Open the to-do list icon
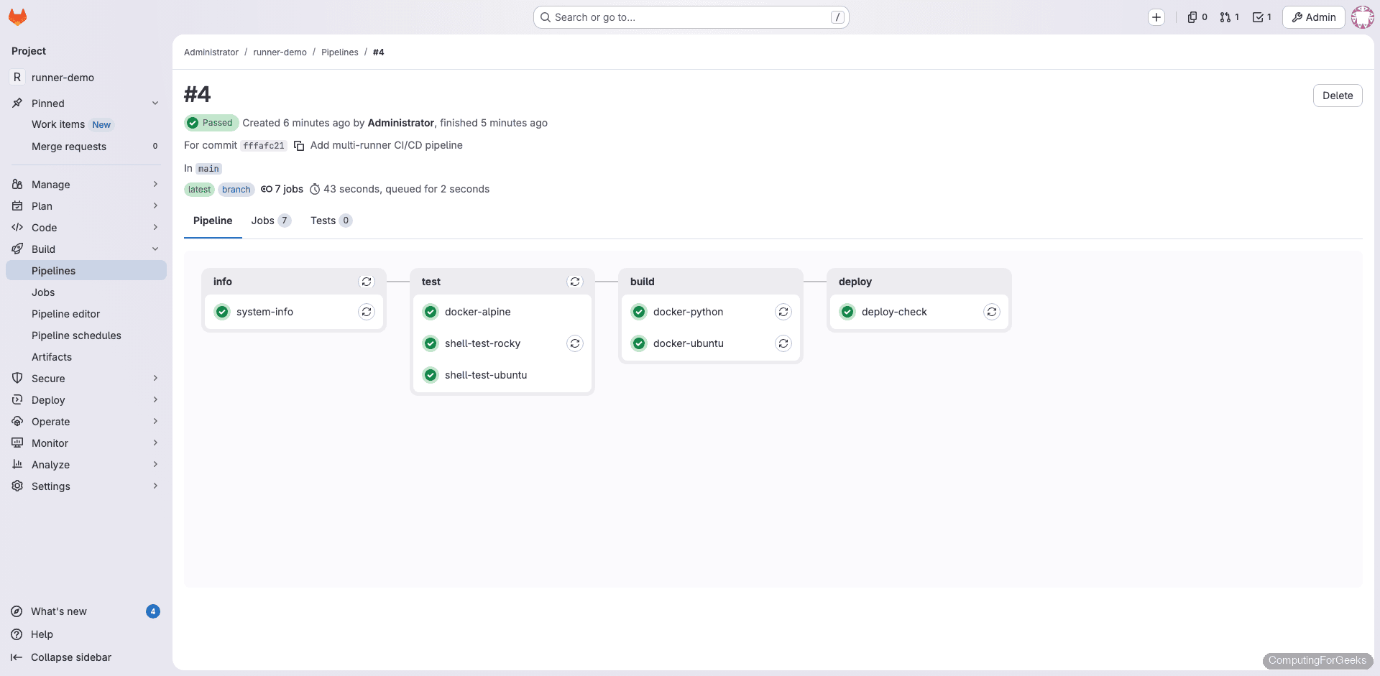Image resolution: width=1380 pixels, height=676 pixels. pos(1261,17)
